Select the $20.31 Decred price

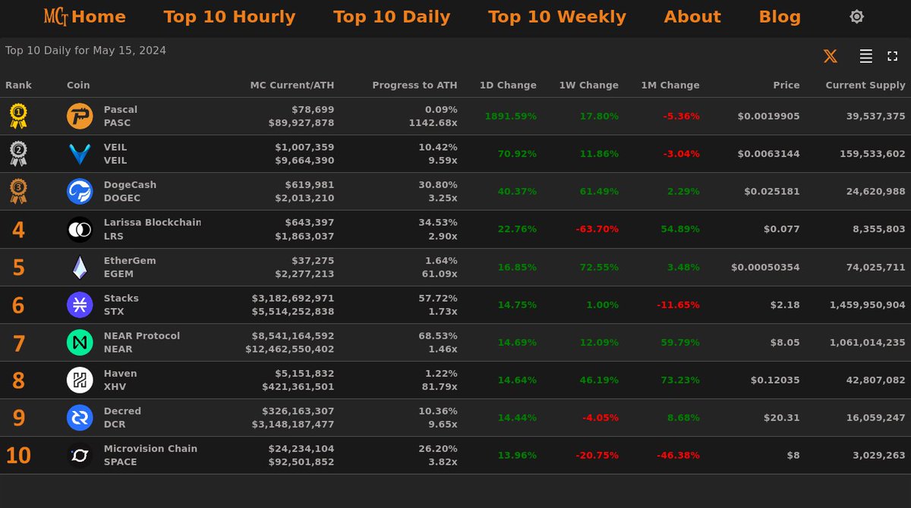783,418
